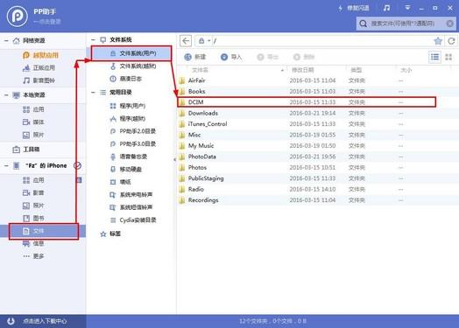The image size is (459, 328).
Task: Open 图书 under the iPhone section
Action: [33, 218]
